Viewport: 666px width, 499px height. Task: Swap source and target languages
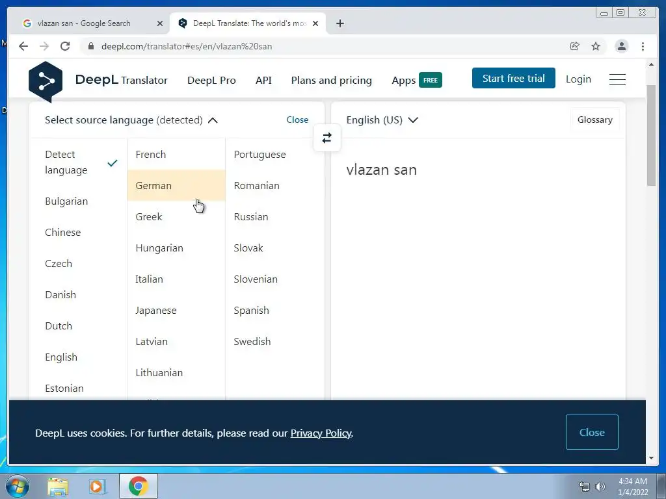pyautogui.click(x=326, y=138)
